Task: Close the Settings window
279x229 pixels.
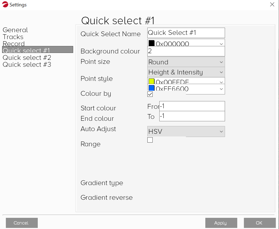Action: click(272, 5)
